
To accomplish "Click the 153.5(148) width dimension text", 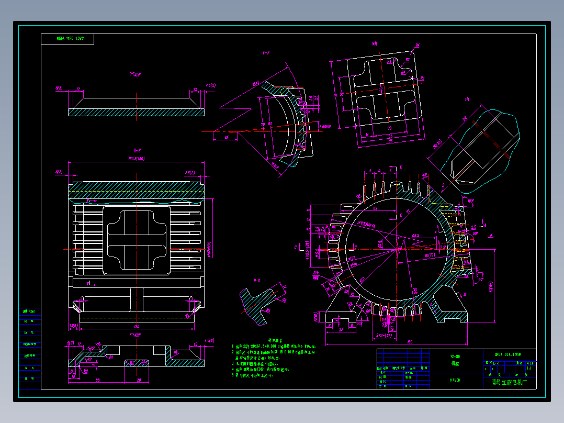I will coord(137,159).
